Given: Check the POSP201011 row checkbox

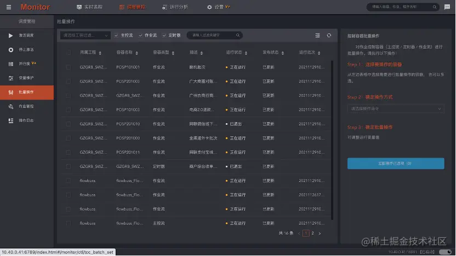Looking at the screenshot, I should (x=69, y=153).
